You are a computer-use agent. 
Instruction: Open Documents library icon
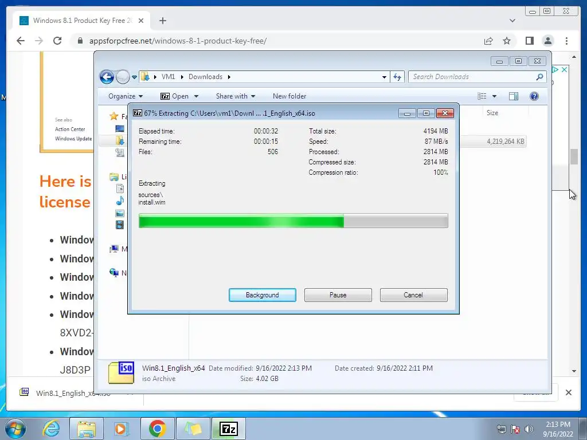tap(120, 188)
